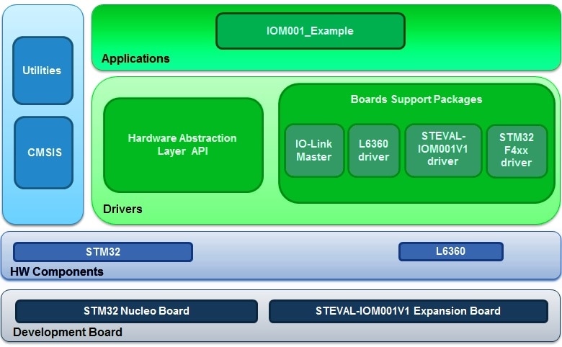Click the Applications layer label text
Image resolution: width=562 pixels, height=347 pixels.
tap(135, 58)
